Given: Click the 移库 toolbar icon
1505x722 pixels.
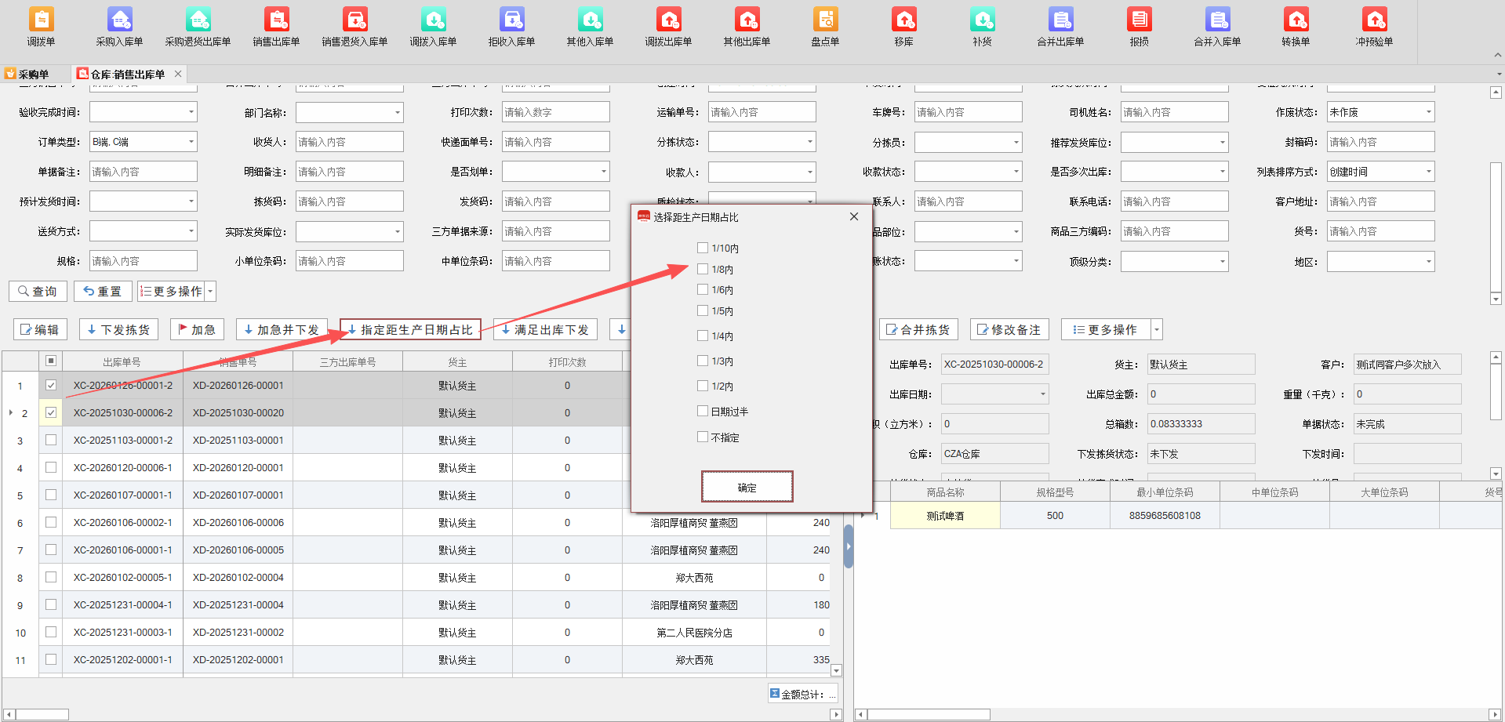Looking at the screenshot, I should pos(903,26).
